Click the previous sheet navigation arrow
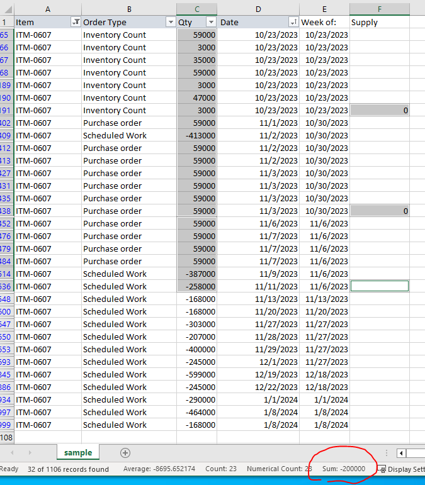The width and height of the screenshot is (425, 485). 12,452
